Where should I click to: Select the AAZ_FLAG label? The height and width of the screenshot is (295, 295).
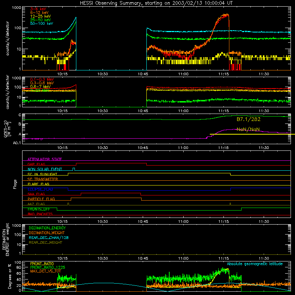(36, 204)
